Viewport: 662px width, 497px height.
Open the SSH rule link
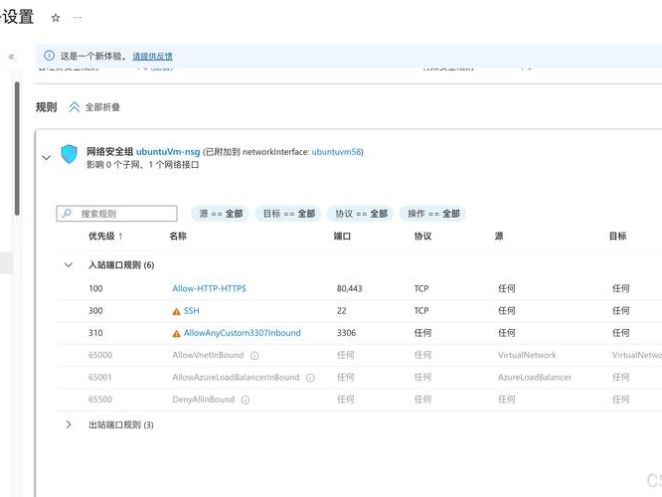[x=191, y=311]
